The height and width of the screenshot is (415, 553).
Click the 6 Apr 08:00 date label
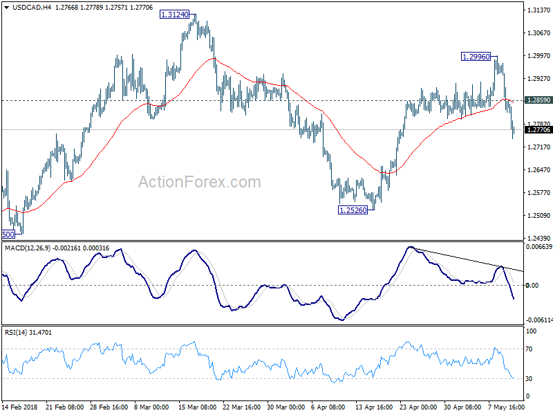[x=328, y=407]
